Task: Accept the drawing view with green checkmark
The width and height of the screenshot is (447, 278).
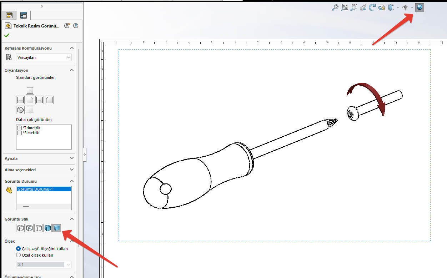Action: click(x=7, y=35)
